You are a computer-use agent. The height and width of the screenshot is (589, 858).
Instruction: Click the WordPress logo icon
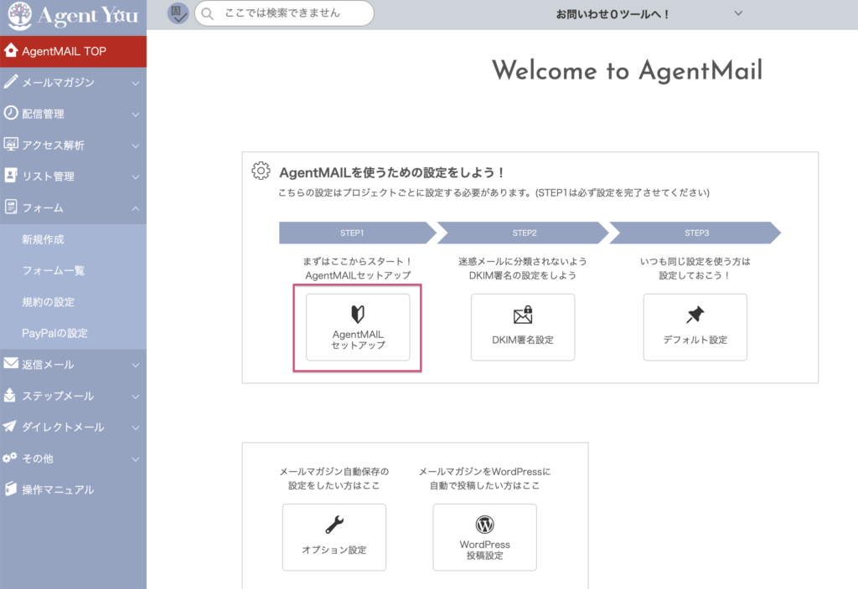pos(485,525)
